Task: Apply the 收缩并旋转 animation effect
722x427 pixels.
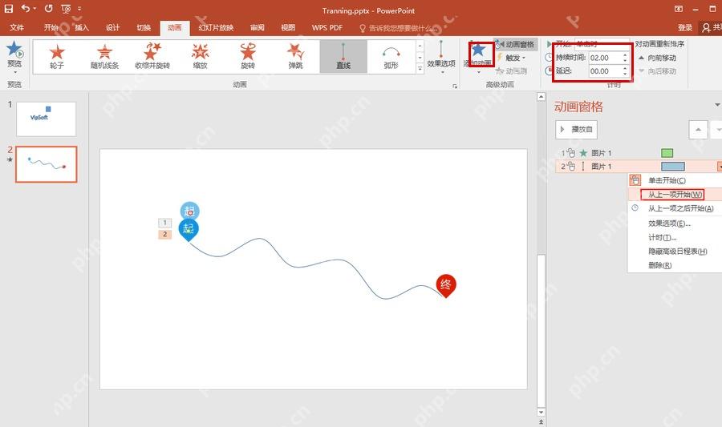Action: [152, 57]
